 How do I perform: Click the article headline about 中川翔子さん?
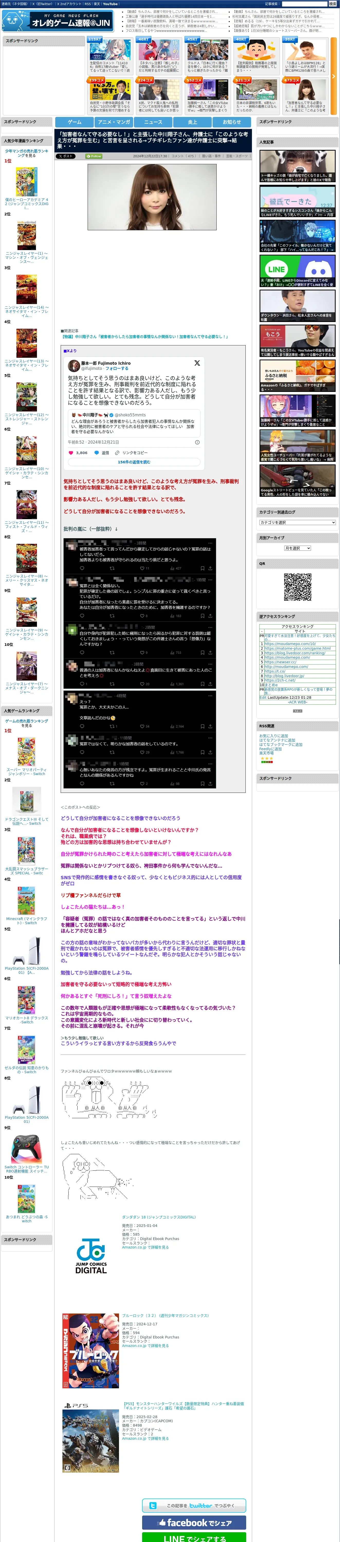coord(153,140)
